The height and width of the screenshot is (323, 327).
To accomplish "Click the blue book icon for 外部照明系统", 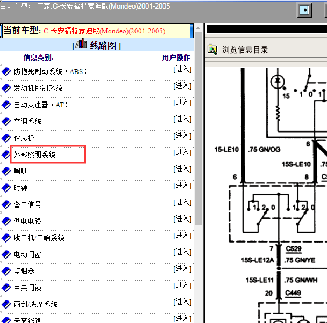I will [x=5, y=155].
